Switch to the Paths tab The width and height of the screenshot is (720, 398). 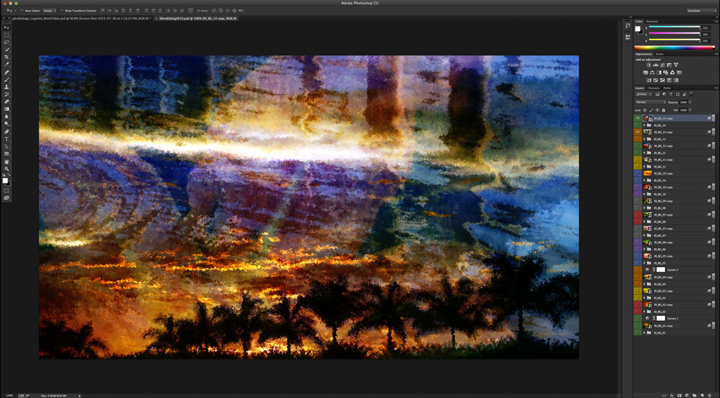point(667,88)
